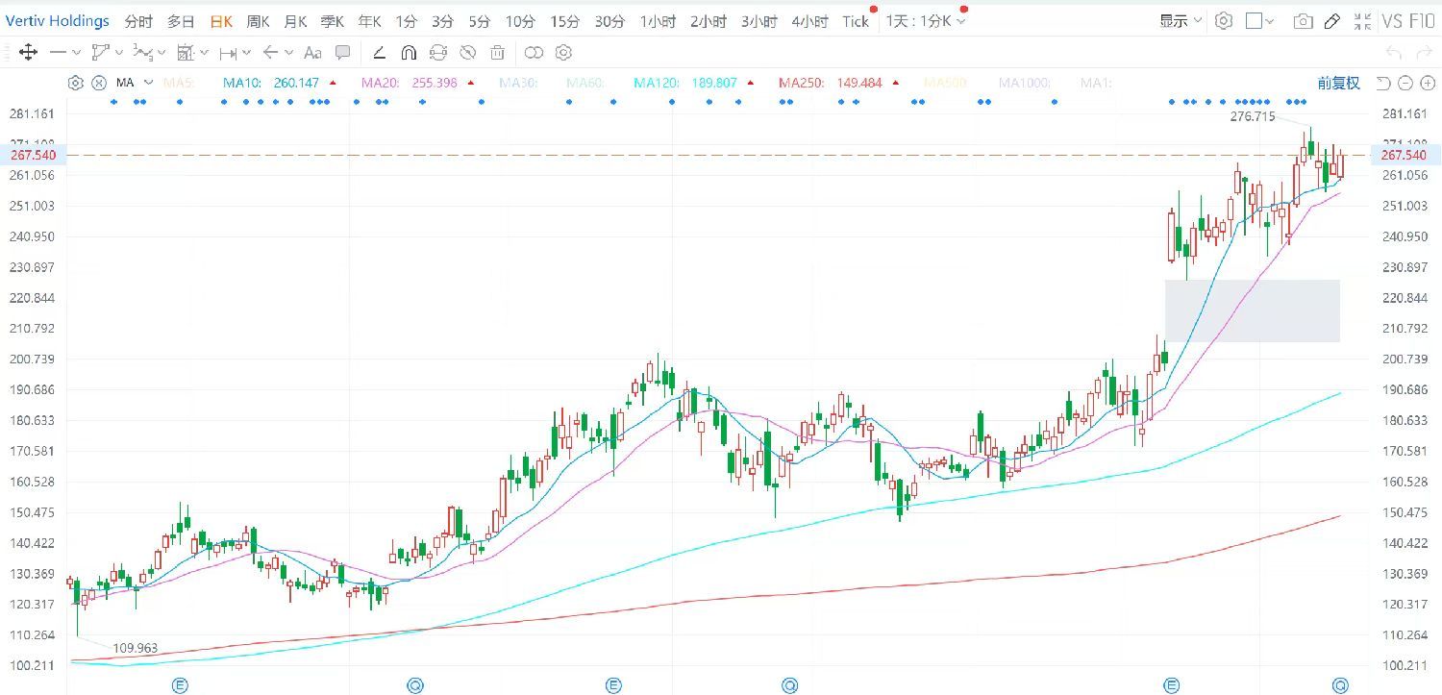Toggle the MA500 moving average line

pos(944,83)
